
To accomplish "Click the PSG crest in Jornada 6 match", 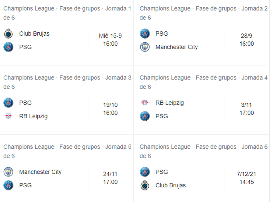I will (x=145, y=172).
